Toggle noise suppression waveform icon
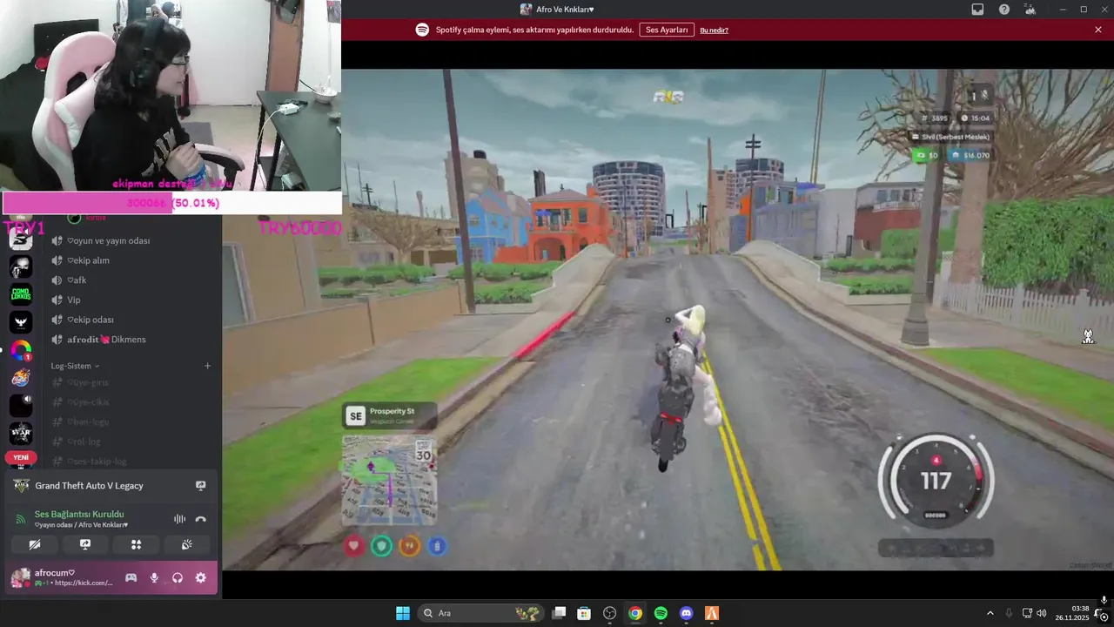This screenshot has width=1114, height=627. click(x=179, y=519)
